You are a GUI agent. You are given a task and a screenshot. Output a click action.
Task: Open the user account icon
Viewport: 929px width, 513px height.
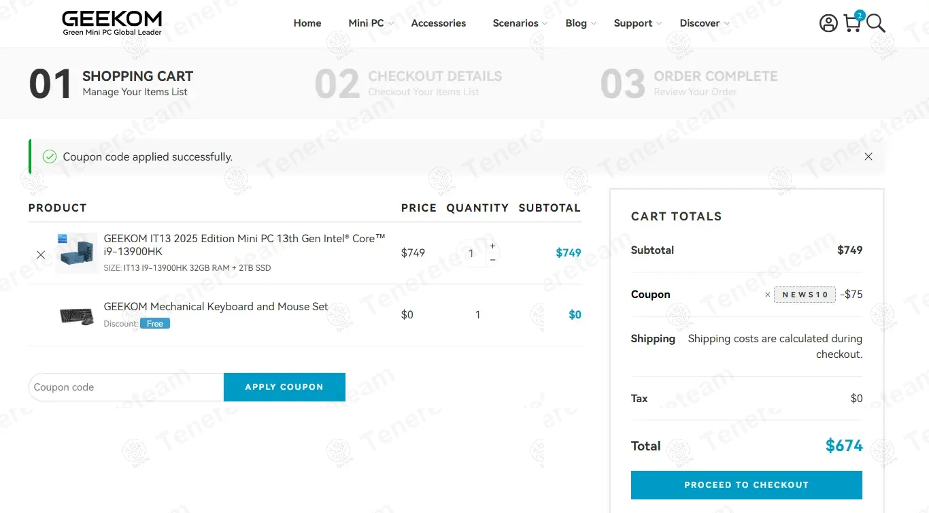tap(828, 23)
